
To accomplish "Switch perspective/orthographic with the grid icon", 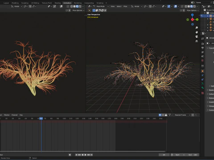I will (197, 41).
